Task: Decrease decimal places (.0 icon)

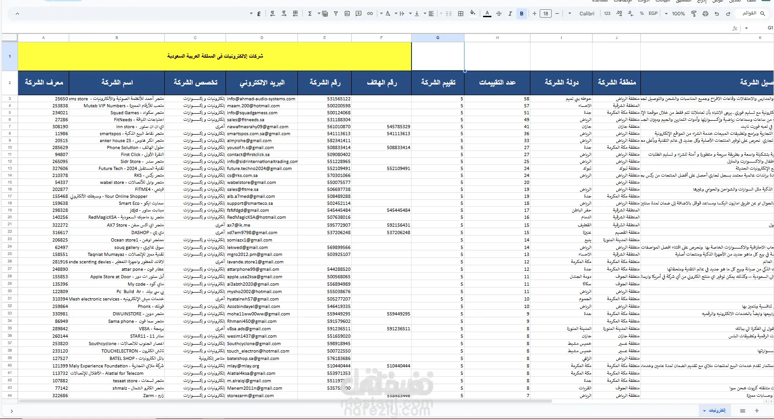Action: click(630, 13)
